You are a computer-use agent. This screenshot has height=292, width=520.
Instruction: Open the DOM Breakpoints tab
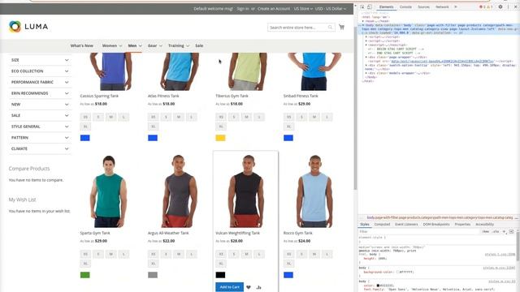[436, 225]
